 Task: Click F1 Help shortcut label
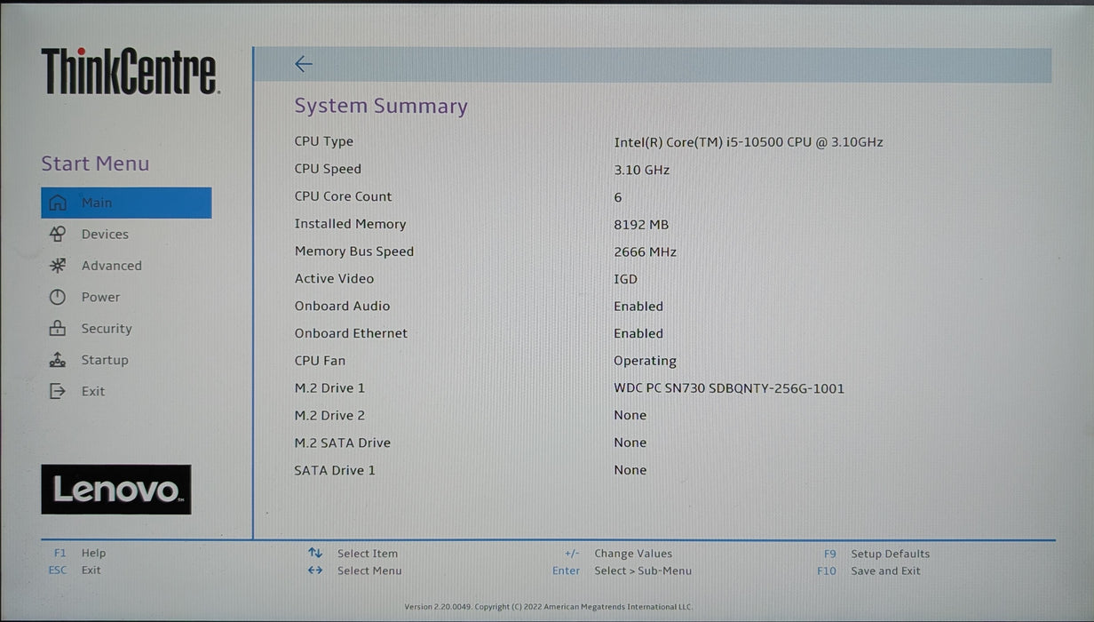[80, 553]
